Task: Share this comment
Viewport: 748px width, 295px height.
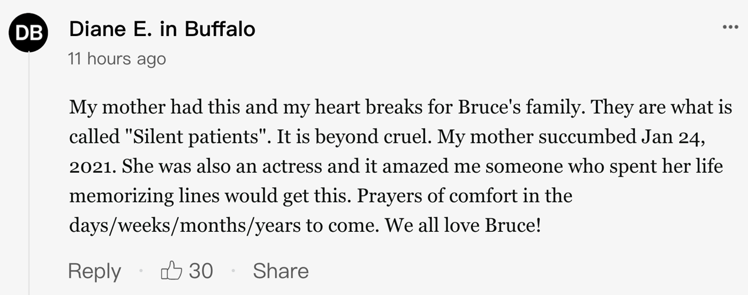Action: click(281, 271)
